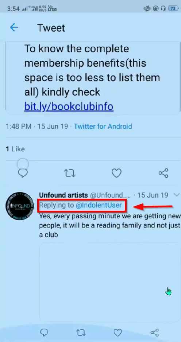The image size is (181, 342).
Task: Share the Unfound artists reply
Action: 155,333
